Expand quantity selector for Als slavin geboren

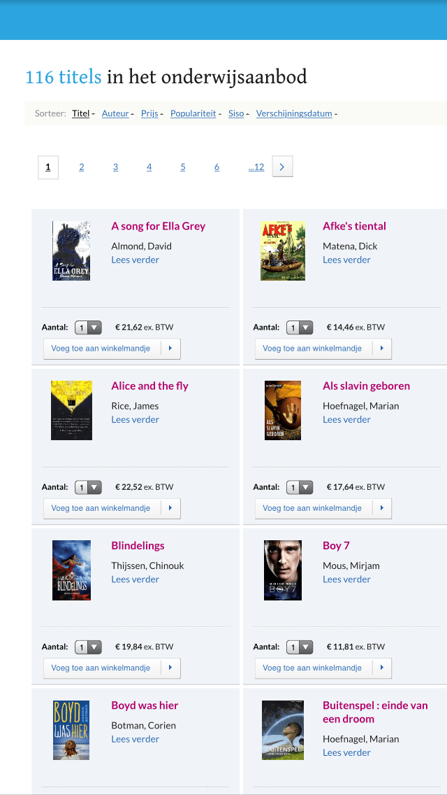pyautogui.click(x=300, y=487)
